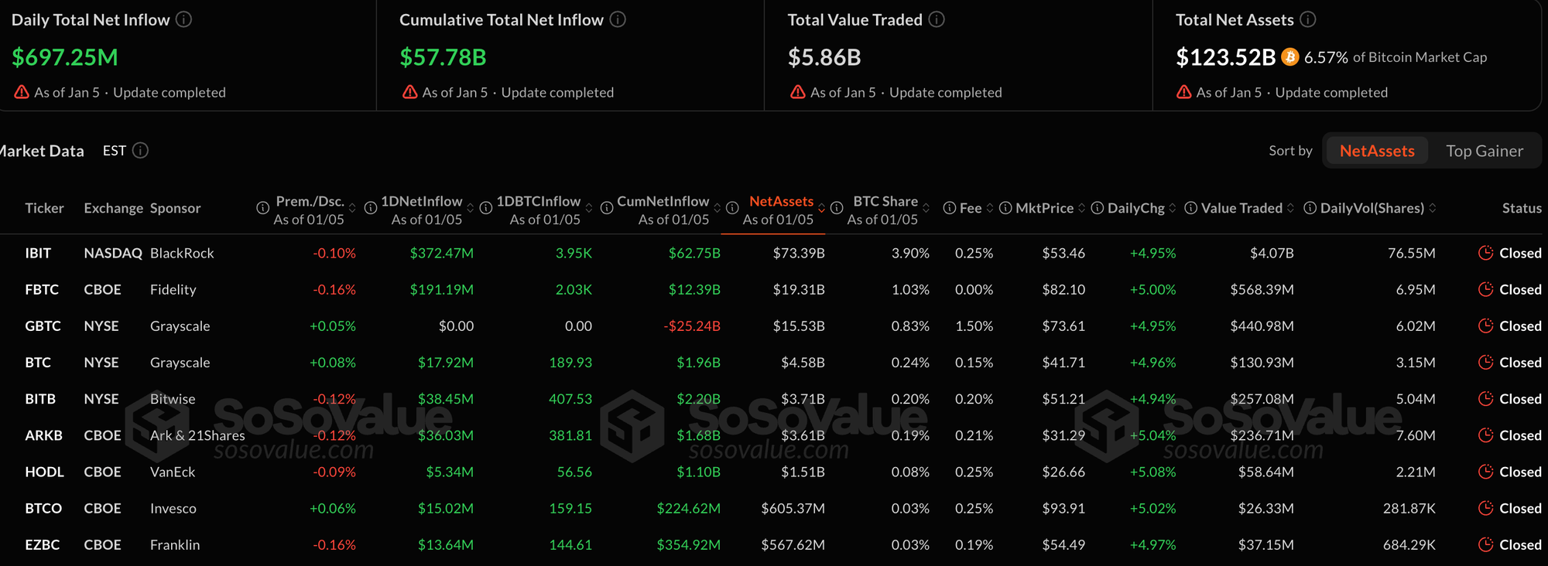Open info tooltip for Daily Total Net Inflow

[x=183, y=20]
